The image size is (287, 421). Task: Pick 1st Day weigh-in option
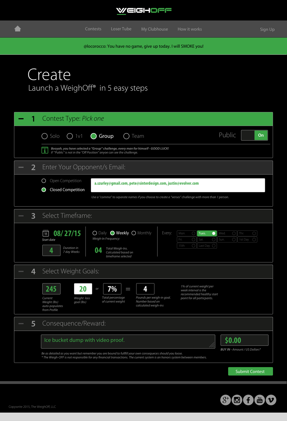pos(247,239)
